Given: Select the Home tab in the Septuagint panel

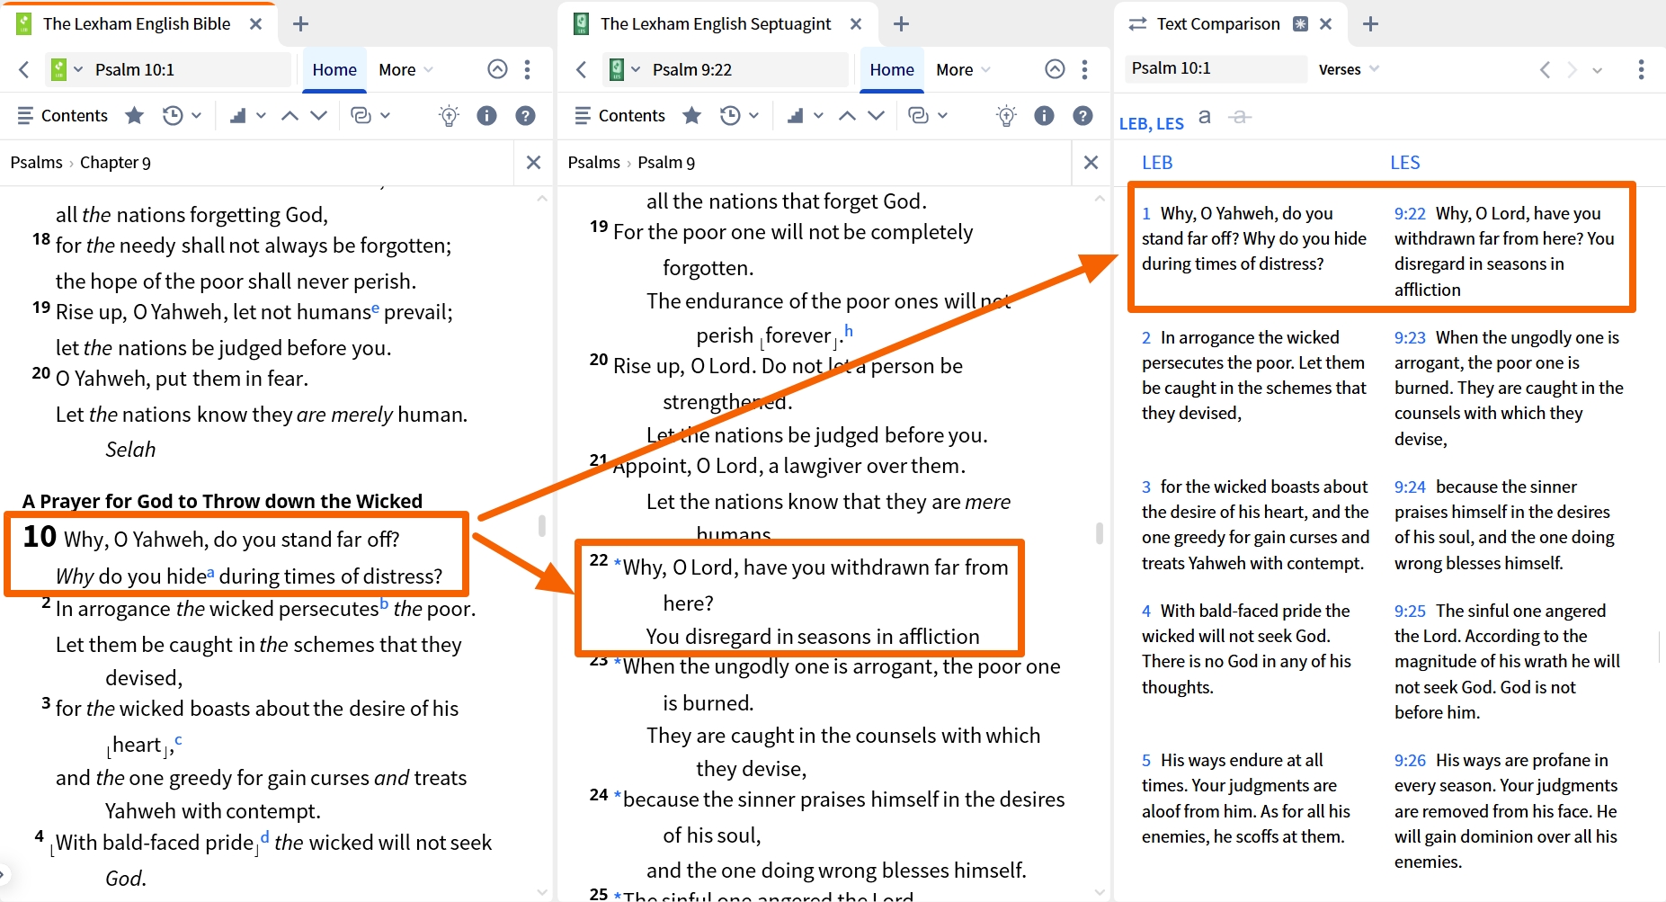Looking at the screenshot, I should (892, 69).
